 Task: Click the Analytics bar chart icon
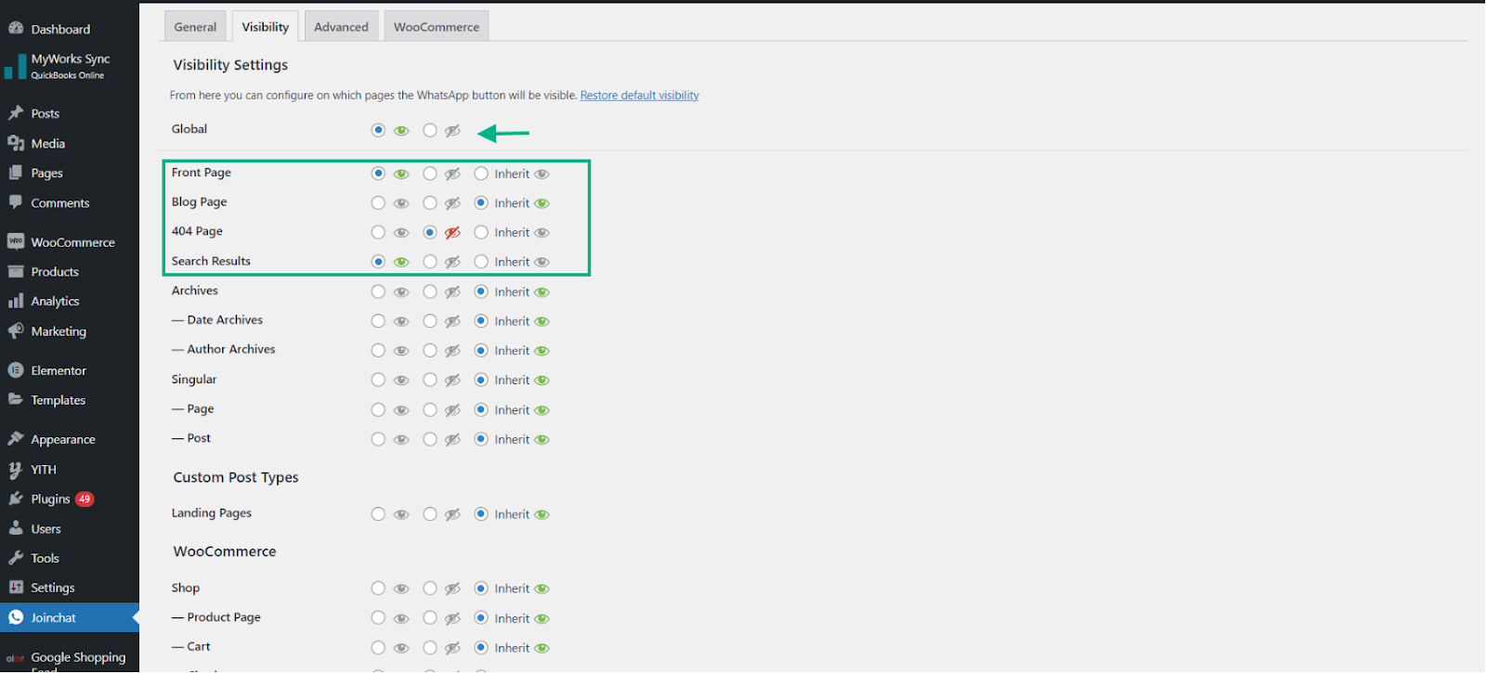pos(16,301)
